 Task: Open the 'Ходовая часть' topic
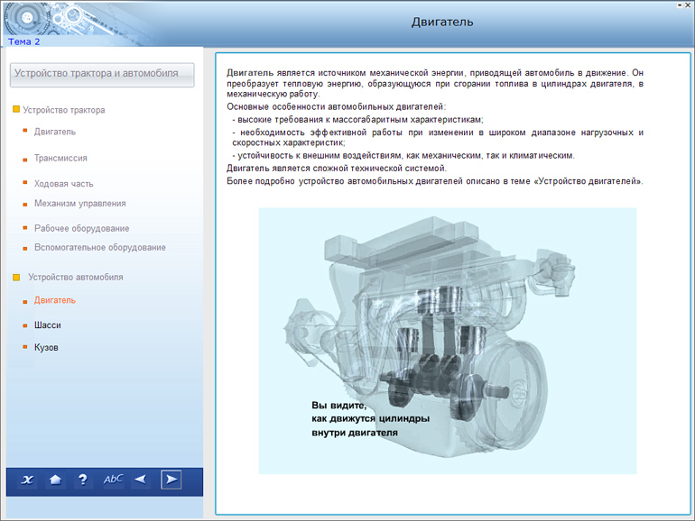click(63, 184)
